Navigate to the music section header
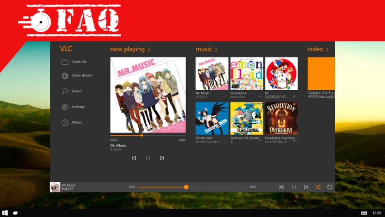The image size is (385, 217). 204,49
